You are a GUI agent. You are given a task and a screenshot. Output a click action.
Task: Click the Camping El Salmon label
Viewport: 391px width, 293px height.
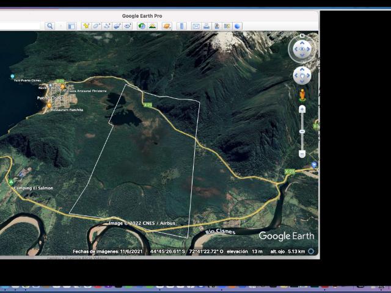[34, 188]
